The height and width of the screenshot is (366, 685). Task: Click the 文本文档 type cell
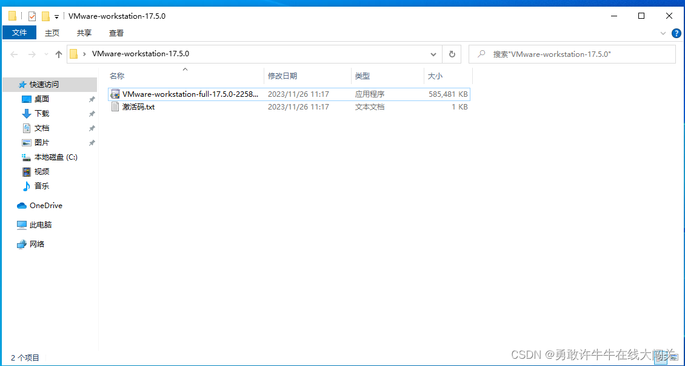(x=370, y=106)
